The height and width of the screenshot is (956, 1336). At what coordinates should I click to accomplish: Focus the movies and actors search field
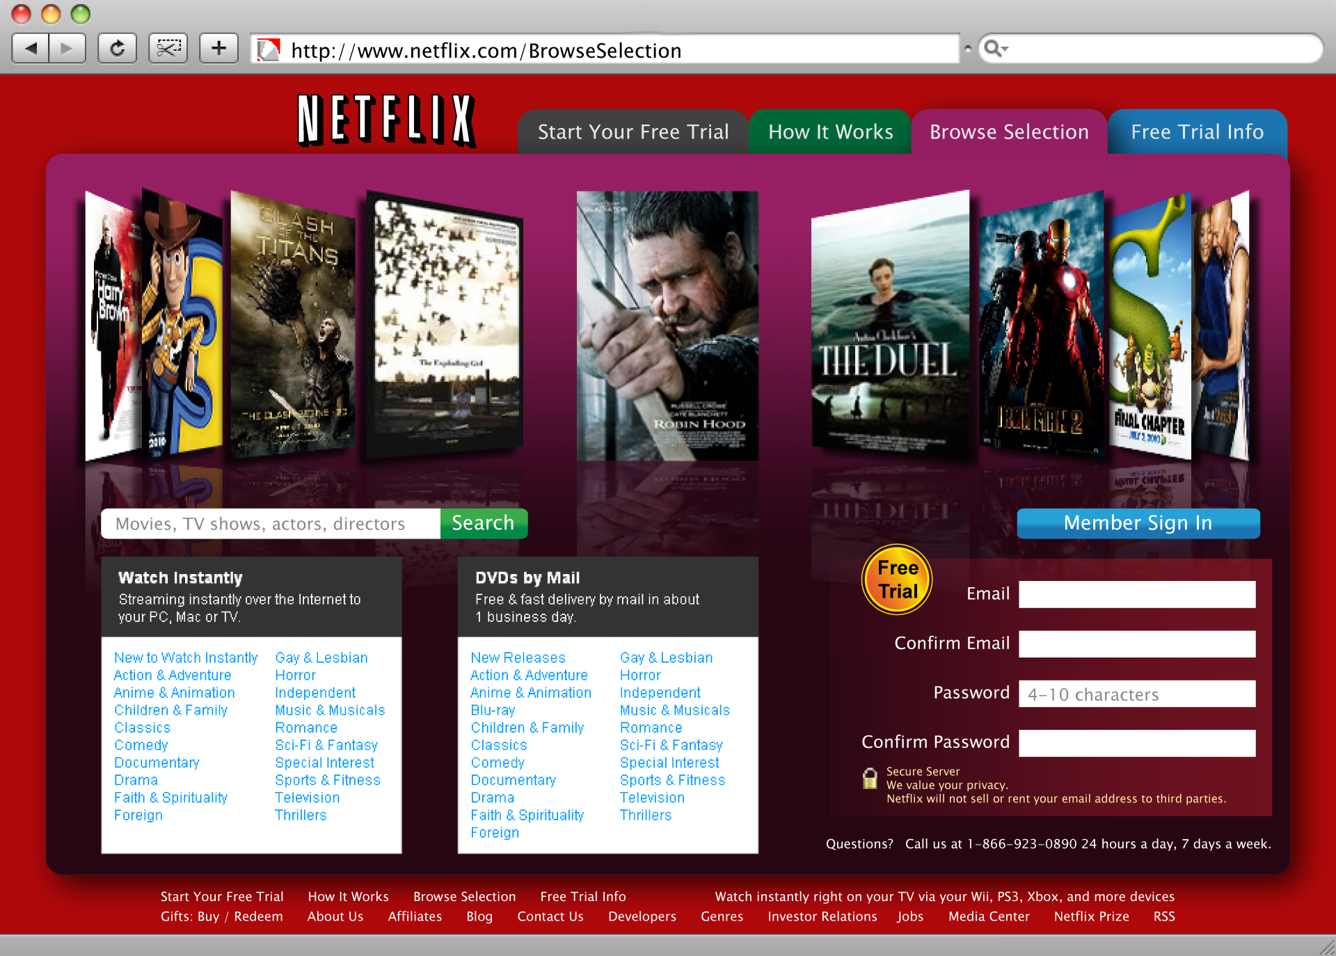click(271, 523)
